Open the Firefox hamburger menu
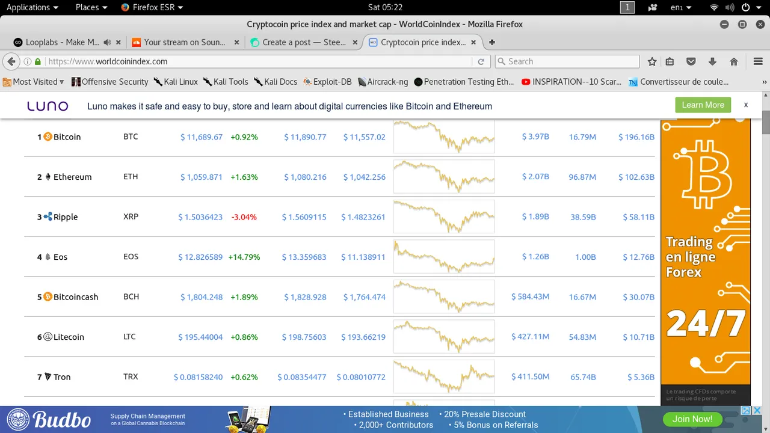The image size is (770, 433). click(758, 61)
